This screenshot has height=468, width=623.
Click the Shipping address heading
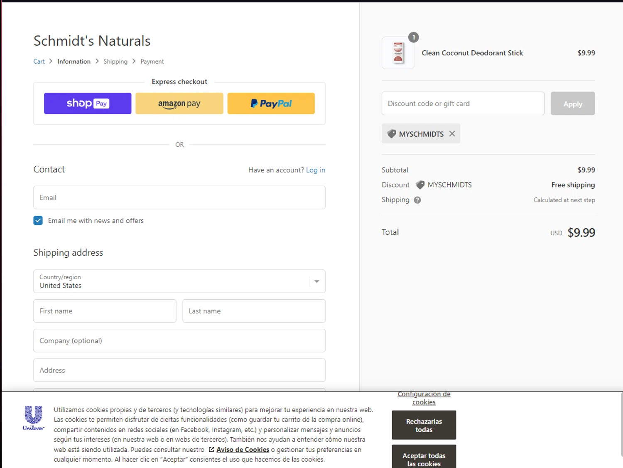[x=68, y=253]
